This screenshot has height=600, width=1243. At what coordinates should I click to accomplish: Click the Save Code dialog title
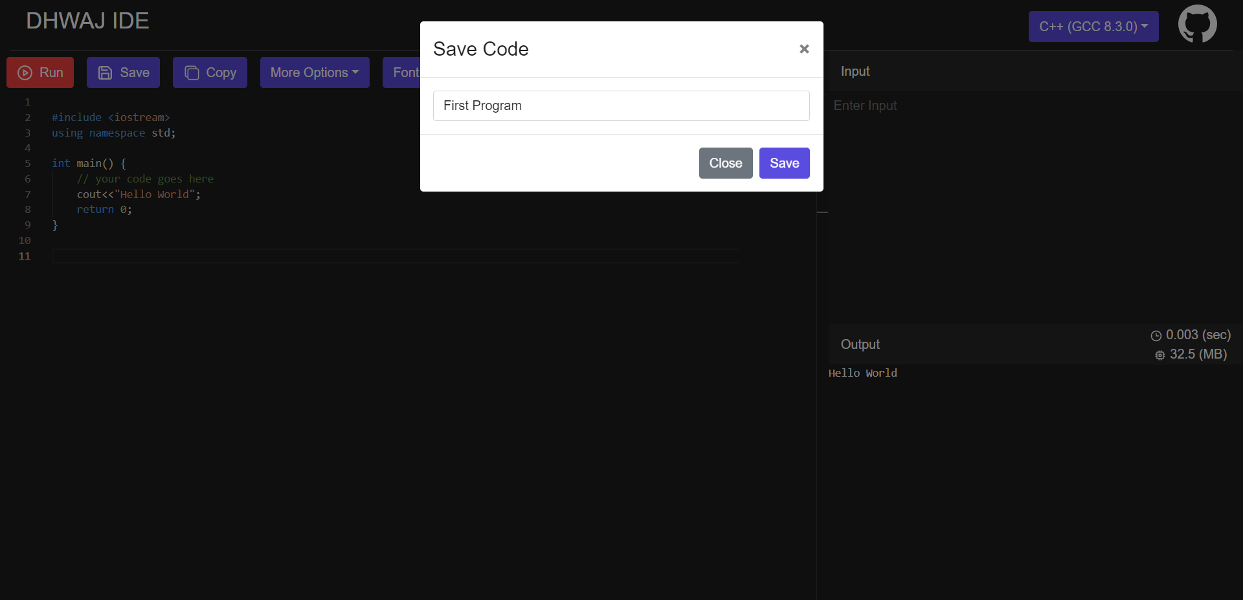[480, 49]
